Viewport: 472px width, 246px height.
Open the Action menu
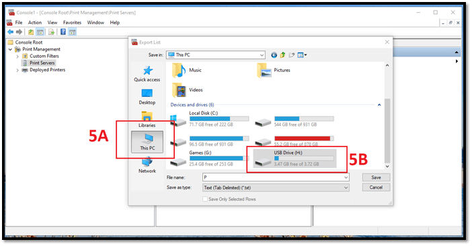(35, 23)
